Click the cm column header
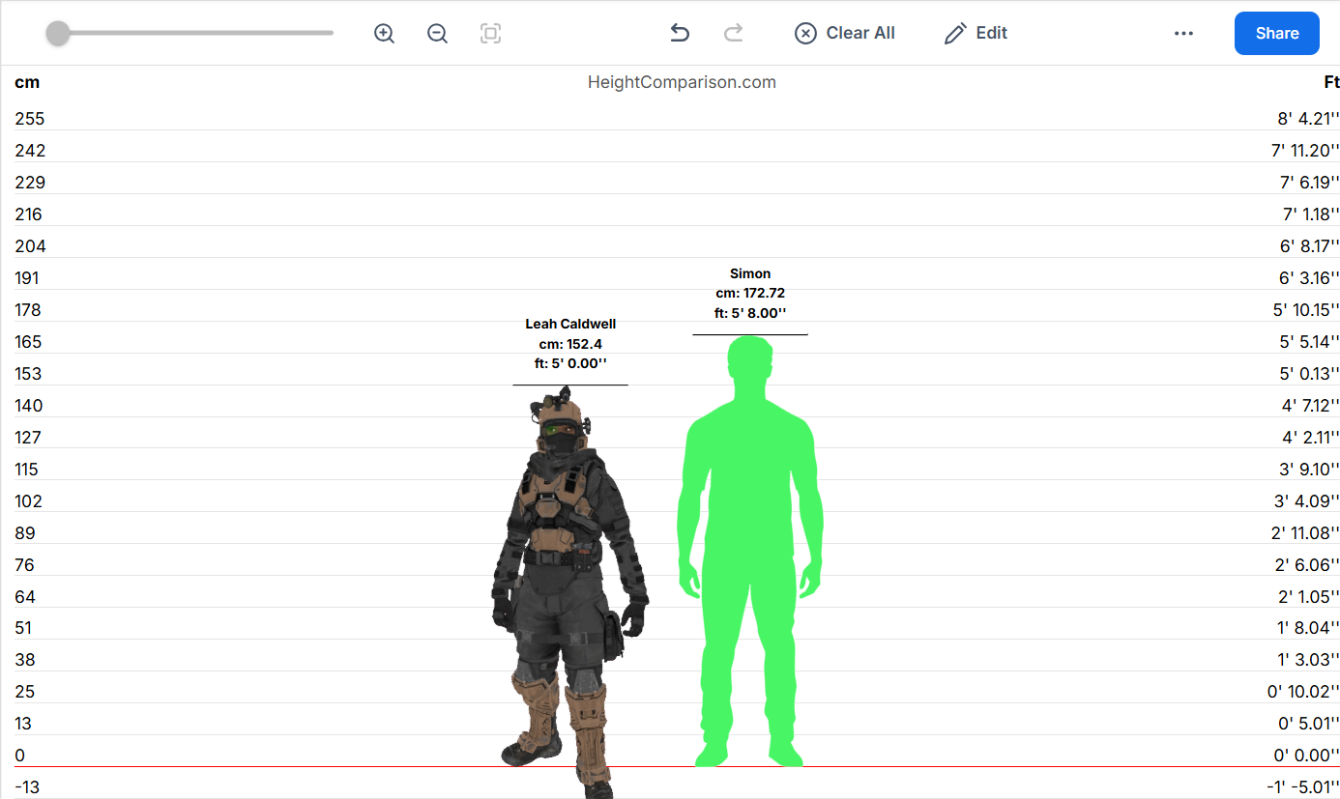 click(x=27, y=82)
